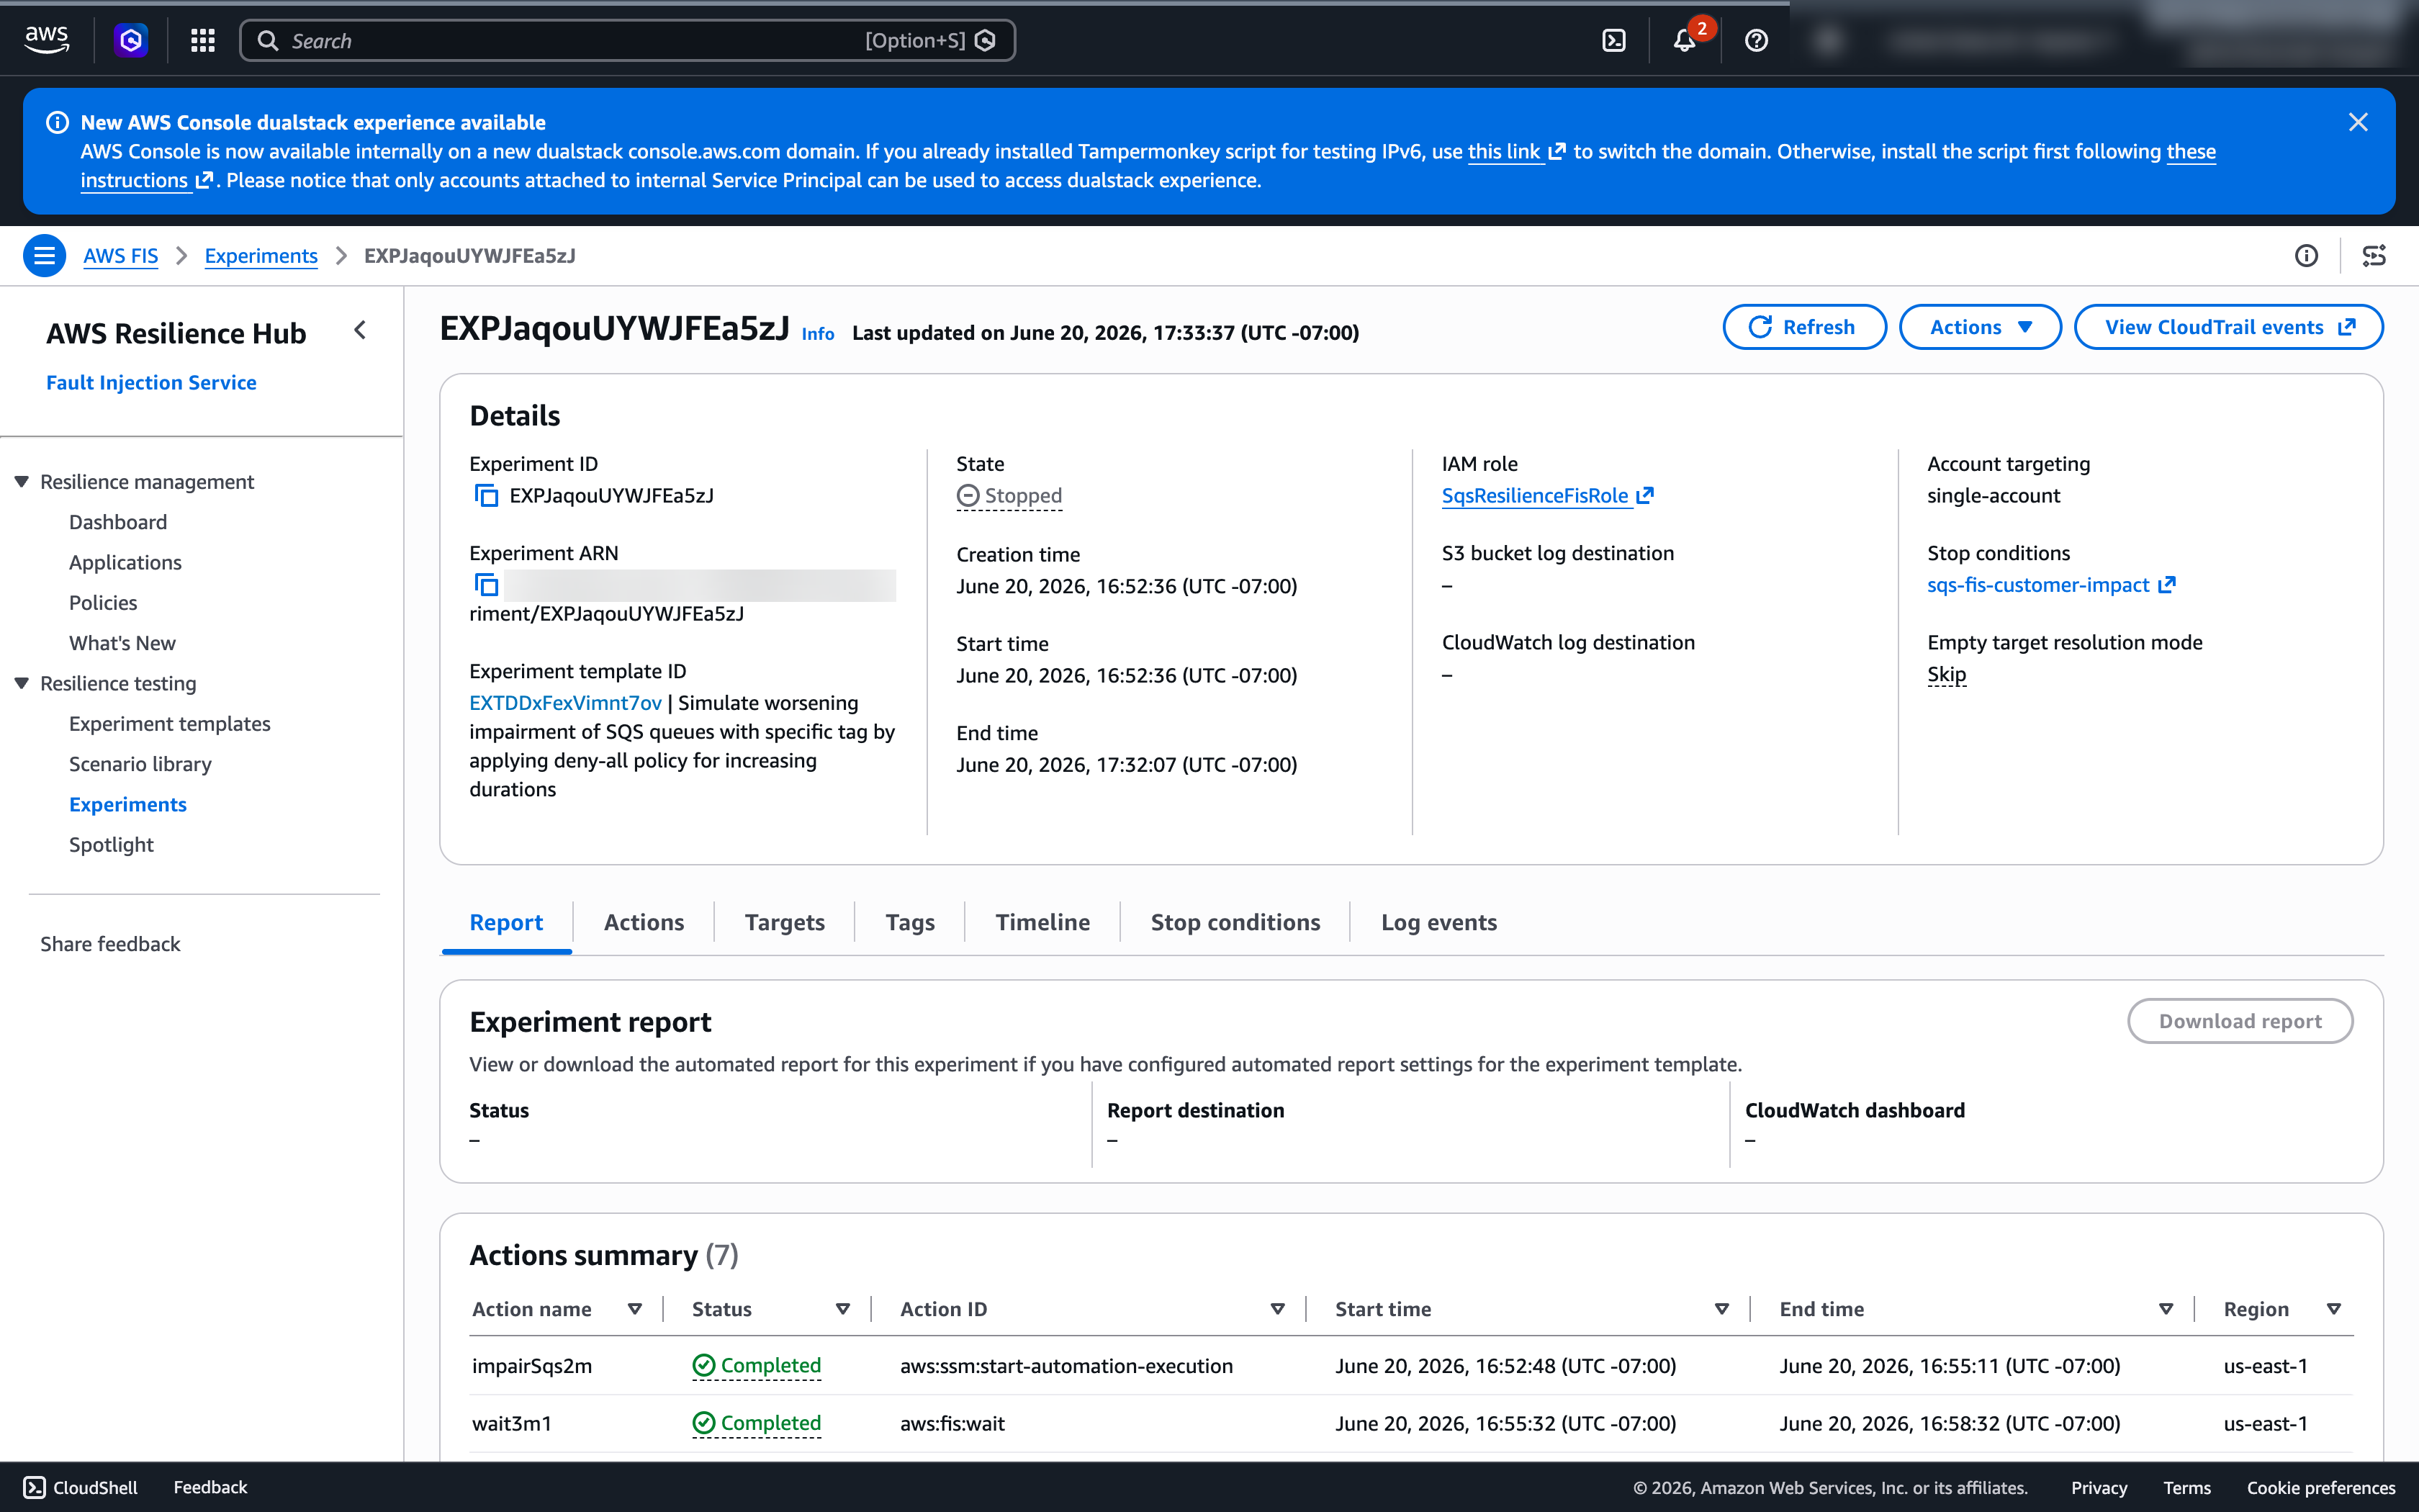Screen dimensions: 2419x1512
Task: Toggle the side navigation hamburger button
Action: coord(44,256)
